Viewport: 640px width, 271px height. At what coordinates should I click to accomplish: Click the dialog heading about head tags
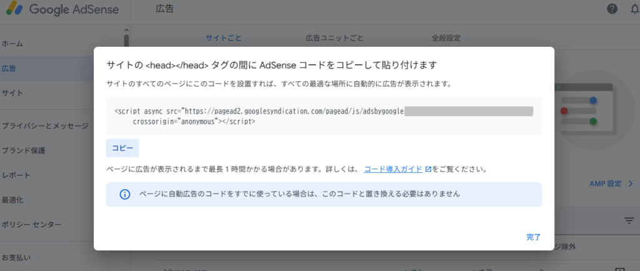271,65
